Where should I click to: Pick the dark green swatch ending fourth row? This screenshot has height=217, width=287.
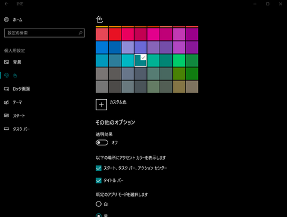pos(192,73)
